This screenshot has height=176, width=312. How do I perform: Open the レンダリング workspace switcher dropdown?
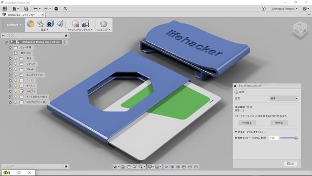[14, 25]
